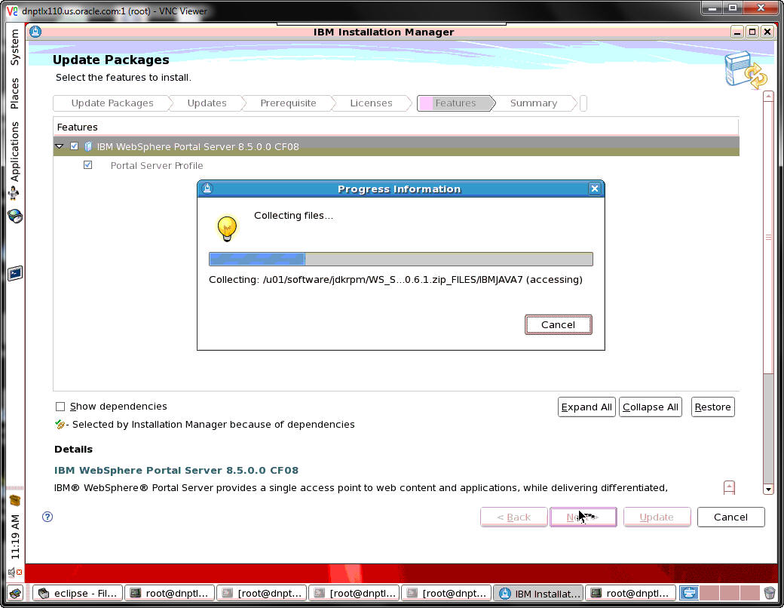Image resolution: width=784 pixels, height=608 pixels.
Task: Click the Collecting files progress bar
Action: (400, 259)
